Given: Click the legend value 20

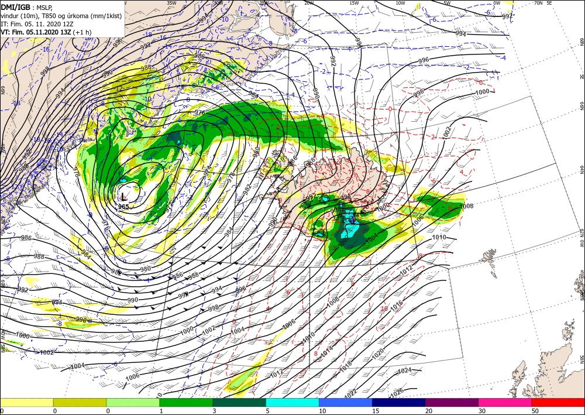Looking at the screenshot, I should 428,411.
